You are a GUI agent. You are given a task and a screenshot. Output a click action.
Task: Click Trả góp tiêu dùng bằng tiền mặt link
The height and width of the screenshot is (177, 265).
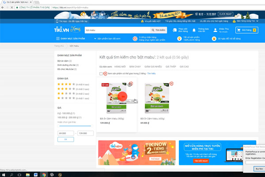point(180,21)
